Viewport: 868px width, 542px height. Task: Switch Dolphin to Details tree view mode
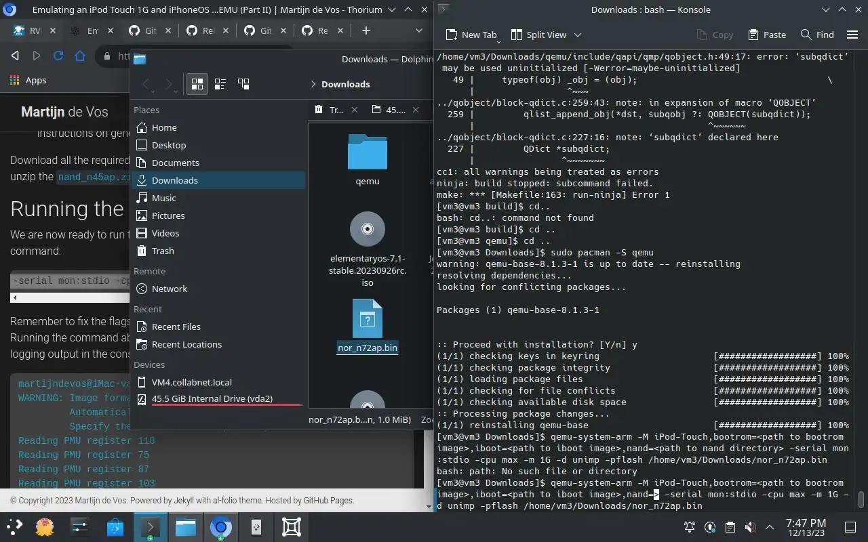pyautogui.click(x=243, y=84)
